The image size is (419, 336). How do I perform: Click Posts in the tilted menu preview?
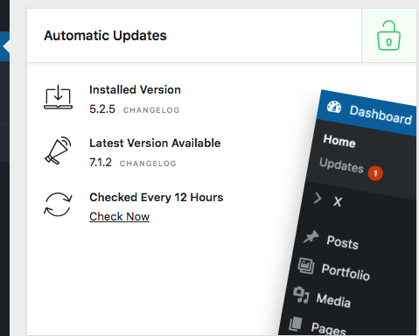click(342, 242)
